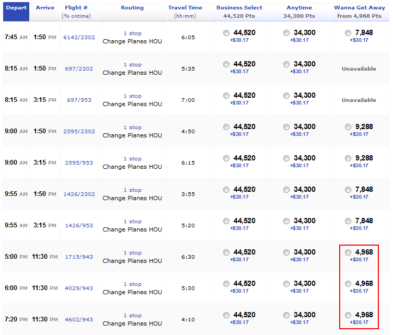This screenshot has height=335, width=393.
Task: Select Anytime fare for flight 1715/943
Action: coord(286,252)
